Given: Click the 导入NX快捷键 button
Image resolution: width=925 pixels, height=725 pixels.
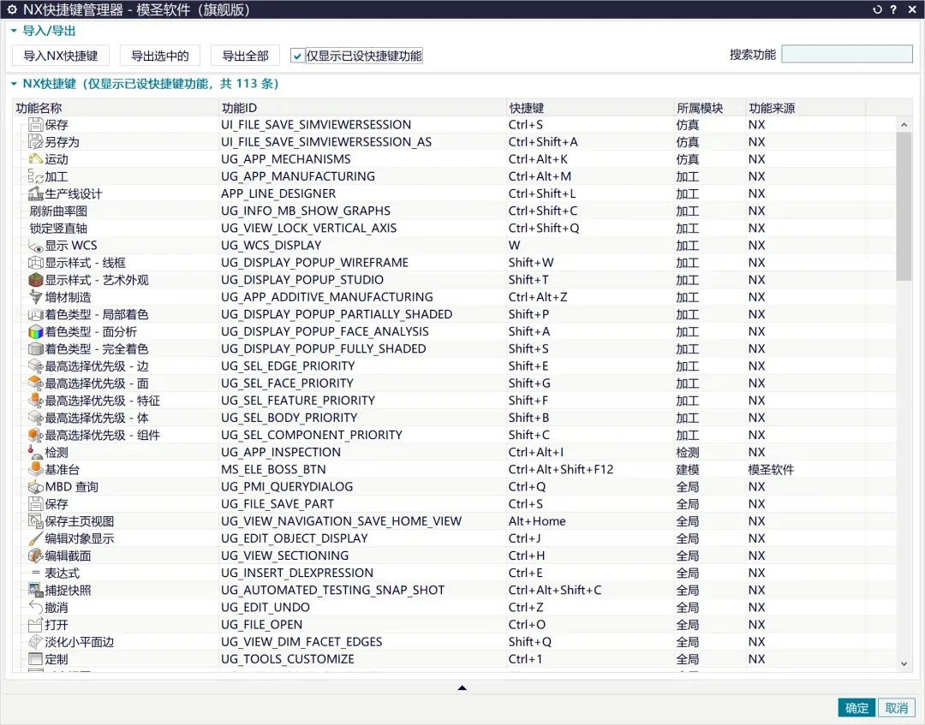Looking at the screenshot, I should (x=60, y=56).
